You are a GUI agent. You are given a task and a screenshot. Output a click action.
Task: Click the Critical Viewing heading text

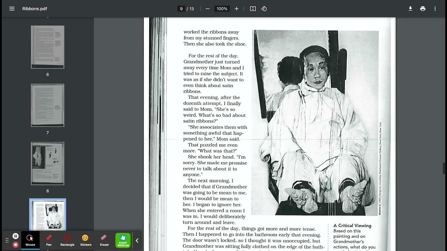pyautogui.click(x=354, y=226)
